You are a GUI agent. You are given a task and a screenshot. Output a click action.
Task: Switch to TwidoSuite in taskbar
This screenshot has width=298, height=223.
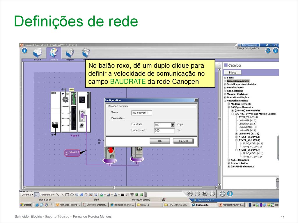204,205
